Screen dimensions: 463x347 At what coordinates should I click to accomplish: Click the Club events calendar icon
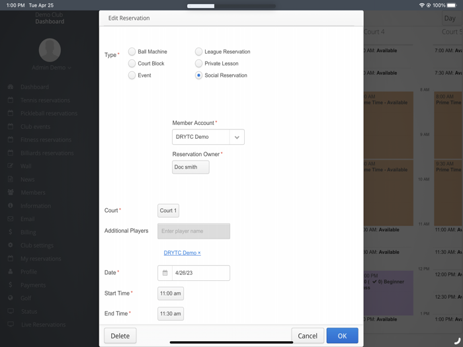[11, 126]
